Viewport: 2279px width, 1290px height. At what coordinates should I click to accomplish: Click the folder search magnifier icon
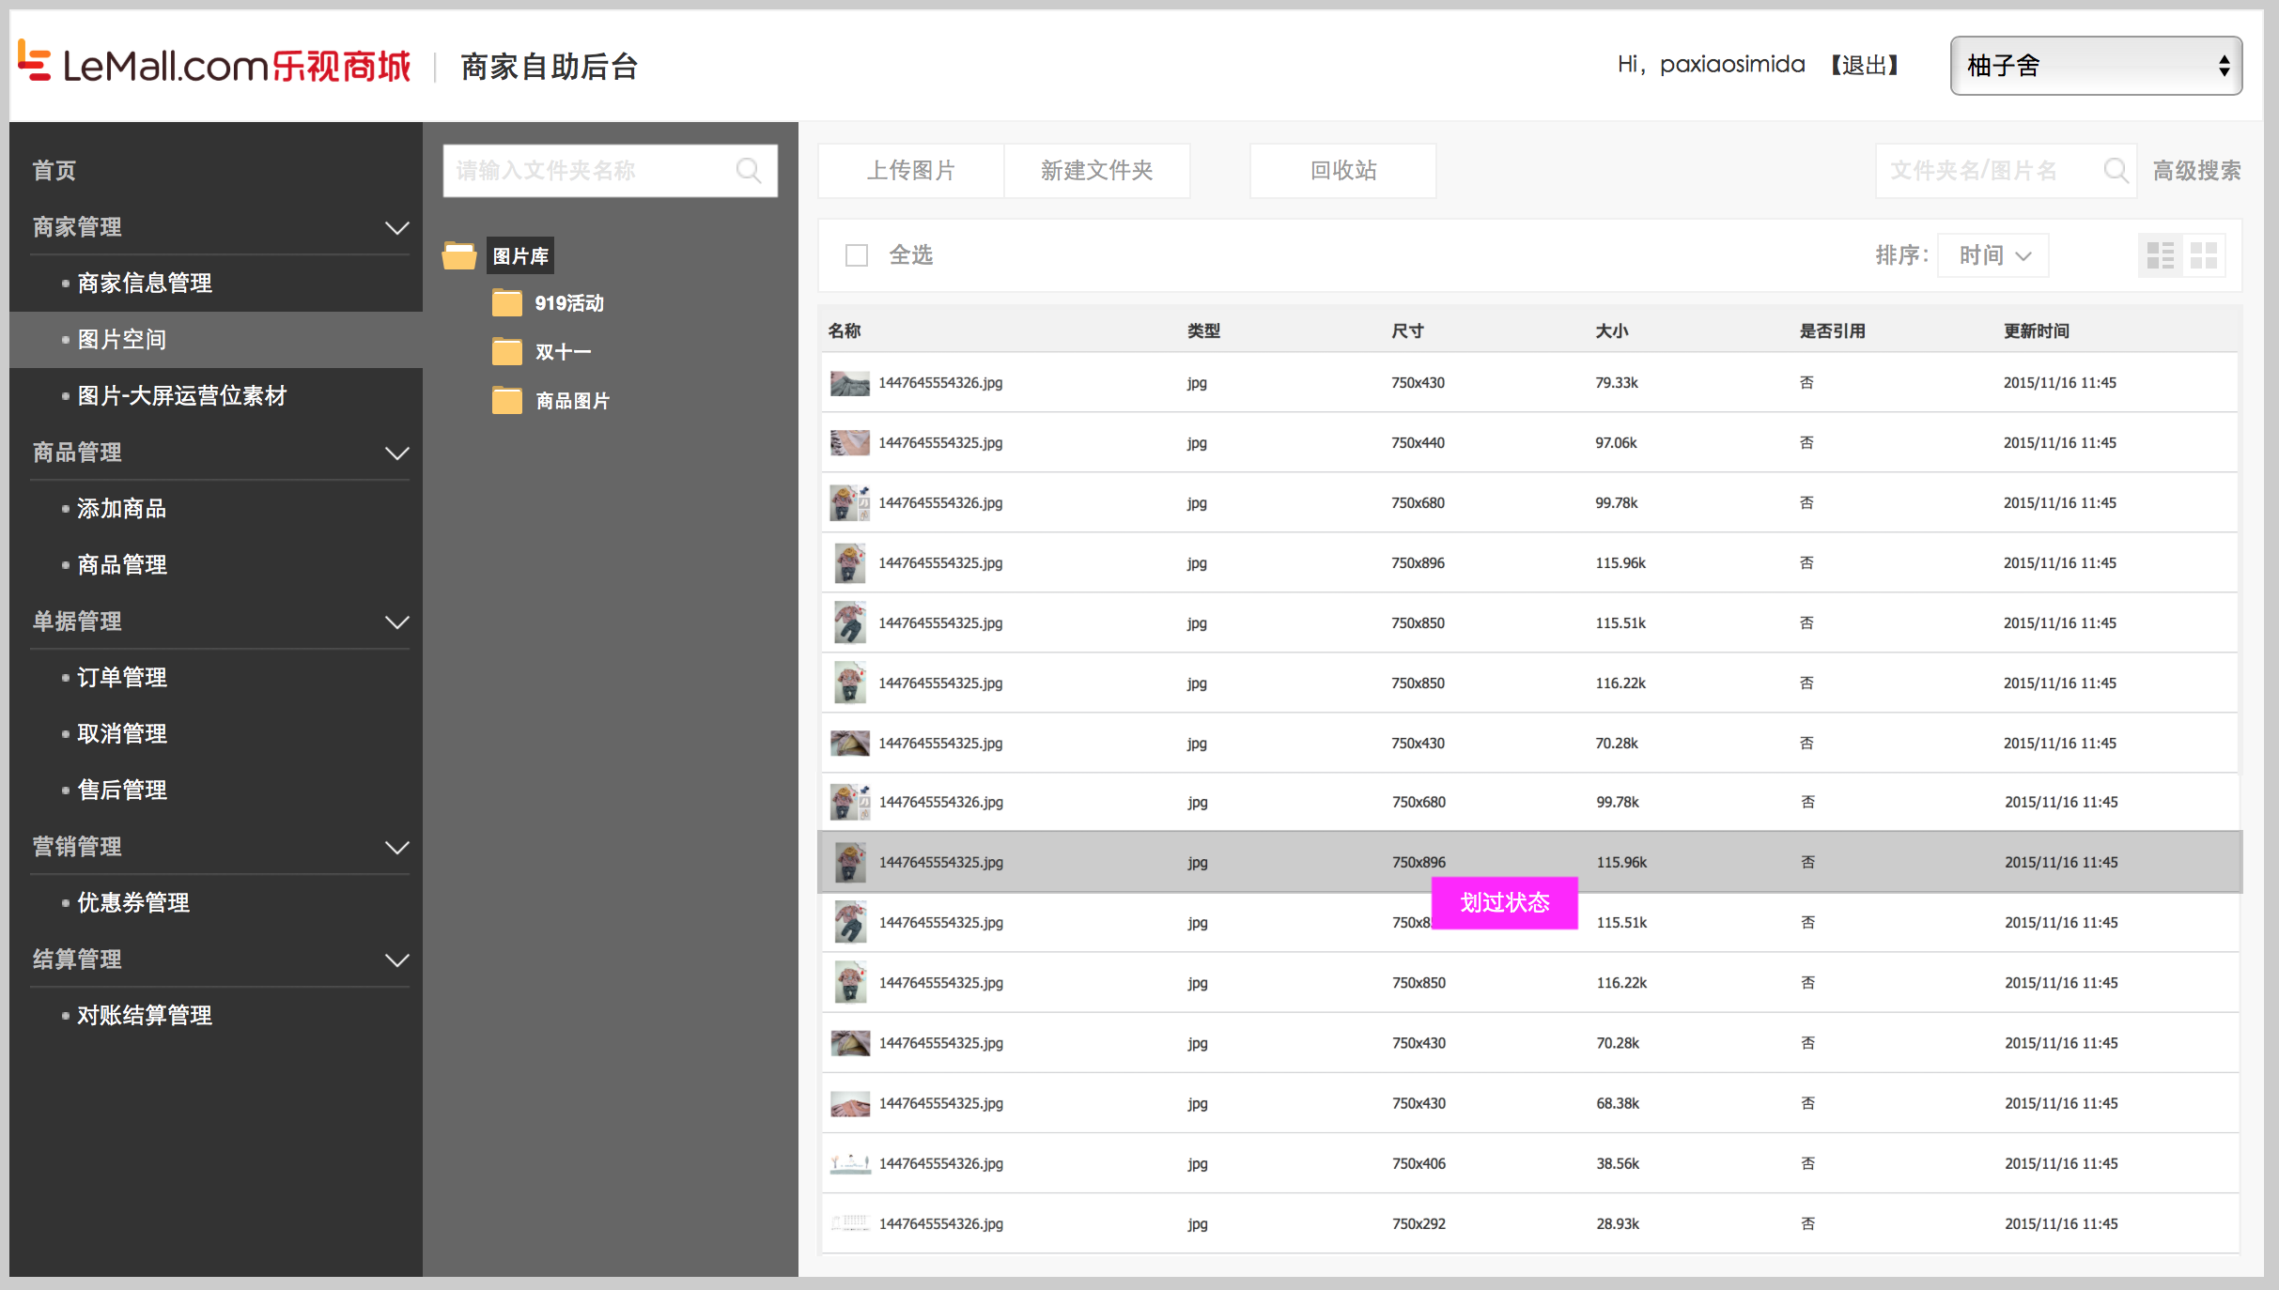coord(749,171)
